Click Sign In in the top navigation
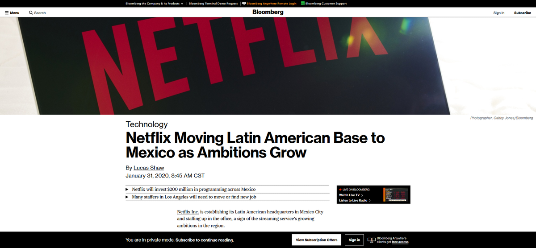The image size is (536, 248). click(x=499, y=13)
